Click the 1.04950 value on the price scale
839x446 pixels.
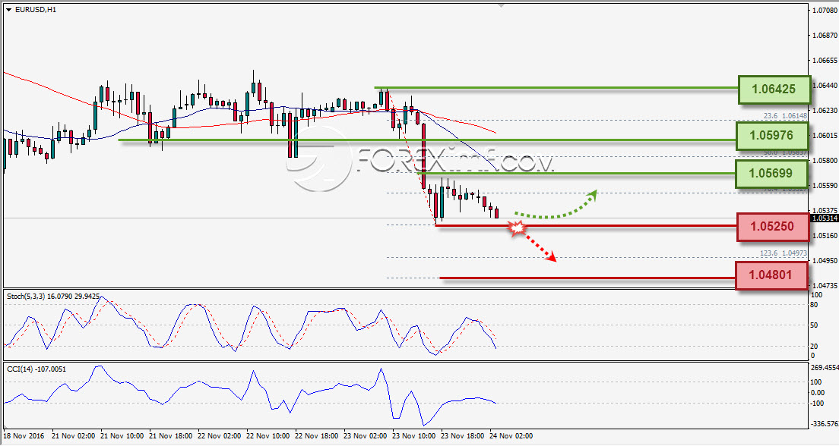[825, 261]
